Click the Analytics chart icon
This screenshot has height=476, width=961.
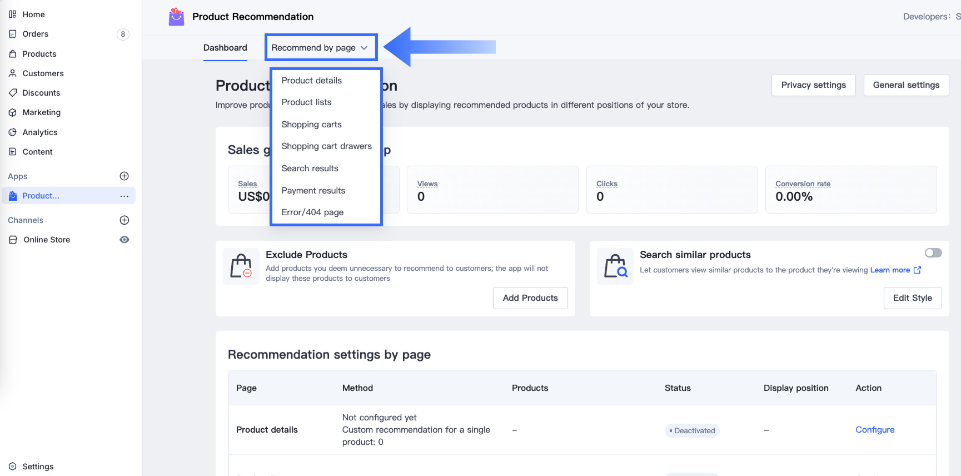pyautogui.click(x=12, y=132)
